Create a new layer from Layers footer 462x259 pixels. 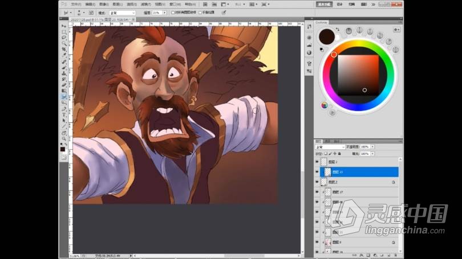pyautogui.click(x=388, y=255)
